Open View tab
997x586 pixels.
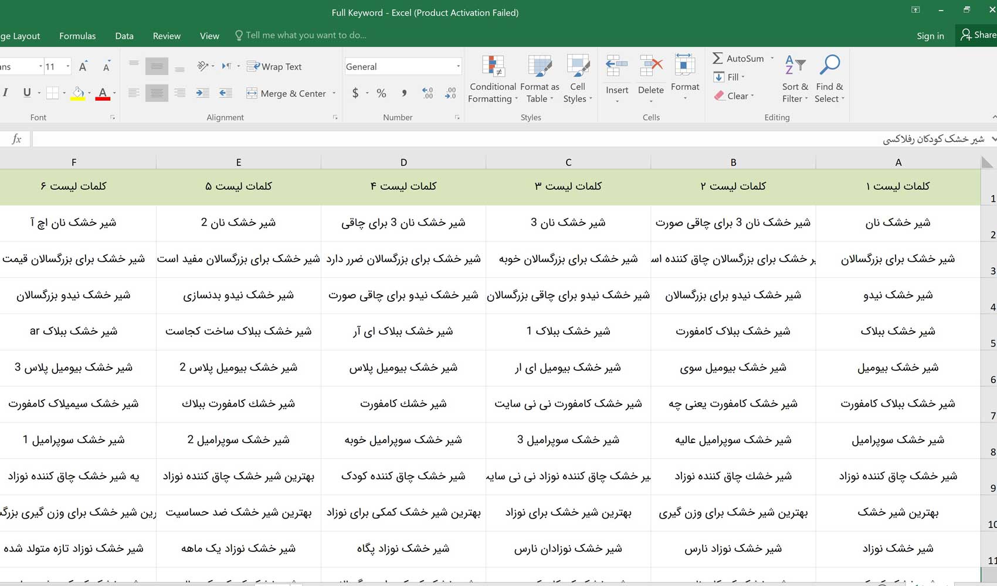click(x=209, y=36)
